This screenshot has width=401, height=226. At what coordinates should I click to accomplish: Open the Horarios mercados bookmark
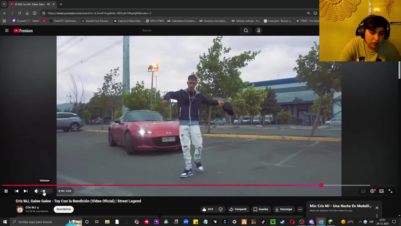pyautogui.click(x=213, y=21)
